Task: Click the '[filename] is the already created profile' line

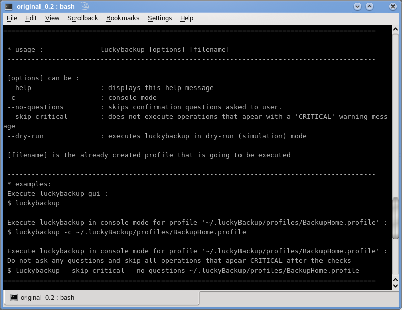Action: tap(149, 155)
